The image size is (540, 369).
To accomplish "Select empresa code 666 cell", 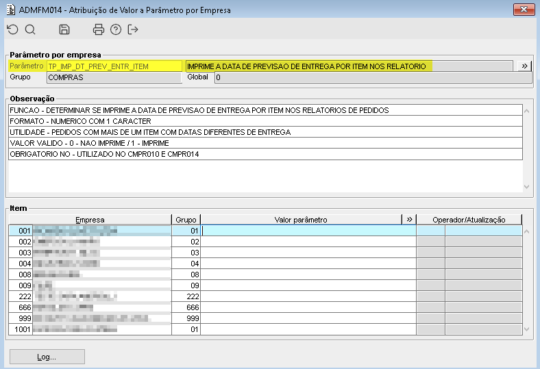I will click(x=21, y=307).
